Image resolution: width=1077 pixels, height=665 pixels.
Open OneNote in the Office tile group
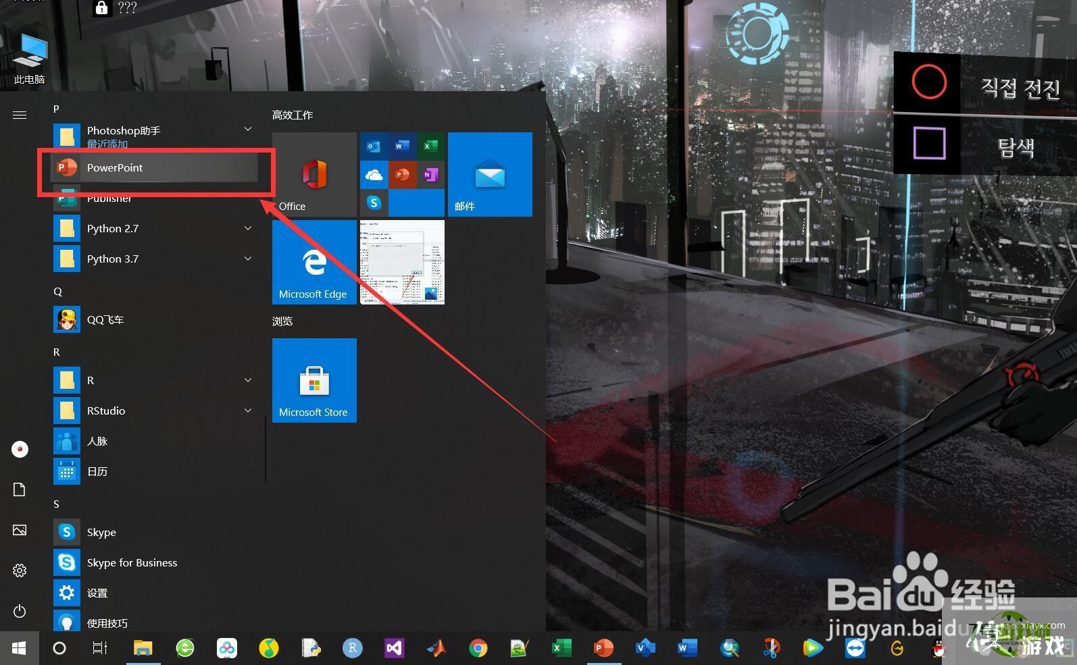tap(430, 175)
